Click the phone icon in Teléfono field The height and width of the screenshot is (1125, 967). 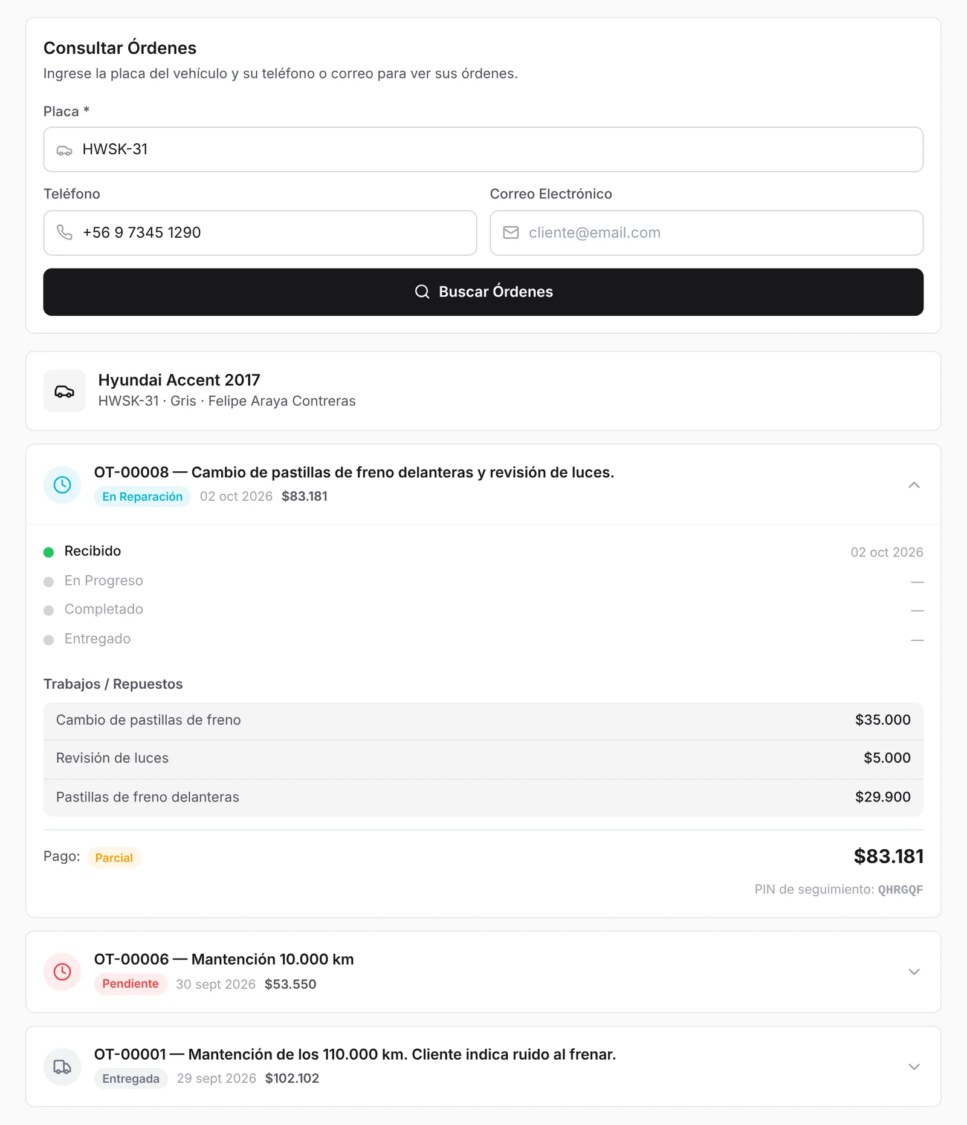[64, 232]
